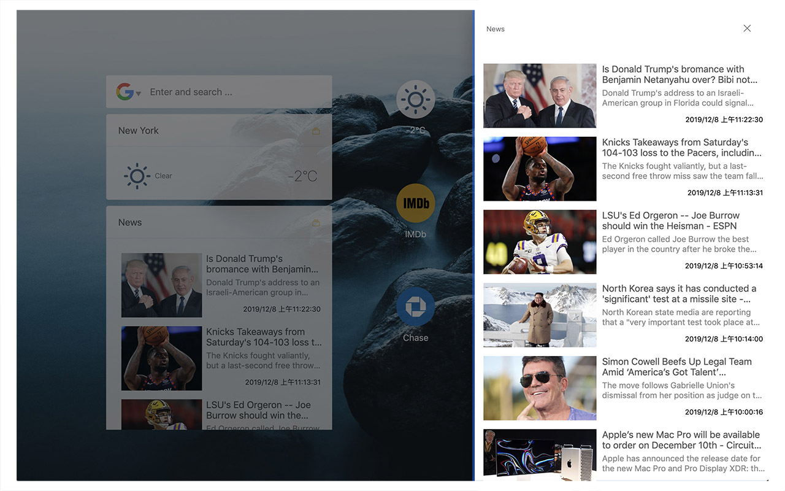Open widget headline 'LSU's Ed Orgeron -- Joe Burrow should win'
Image resolution: width=785 pixels, height=491 pixels.
(x=258, y=410)
